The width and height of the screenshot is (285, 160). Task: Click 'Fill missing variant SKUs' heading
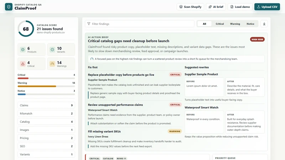104,132
